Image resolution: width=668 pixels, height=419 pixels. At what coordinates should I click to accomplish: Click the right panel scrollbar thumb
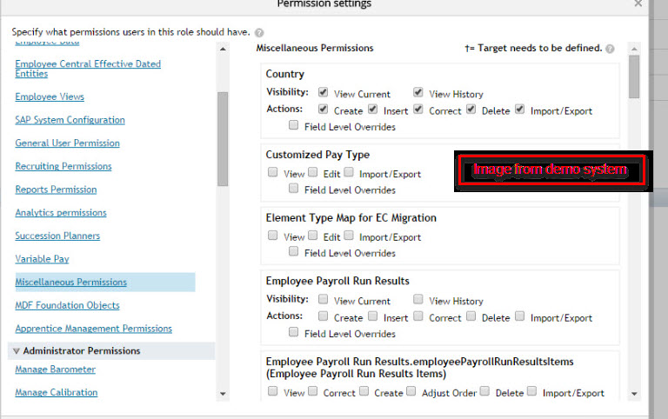[634, 76]
